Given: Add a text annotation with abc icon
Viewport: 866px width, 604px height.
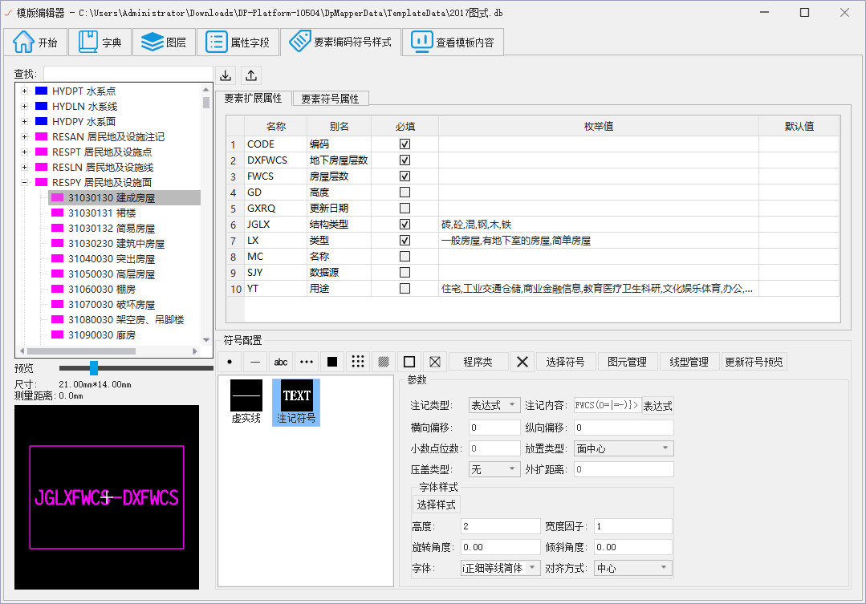Looking at the screenshot, I should [x=281, y=362].
